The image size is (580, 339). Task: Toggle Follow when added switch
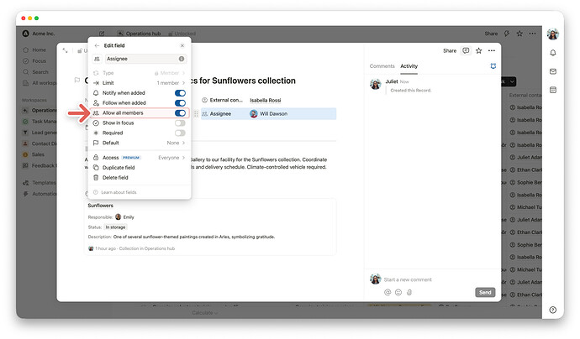click(180, 103)
